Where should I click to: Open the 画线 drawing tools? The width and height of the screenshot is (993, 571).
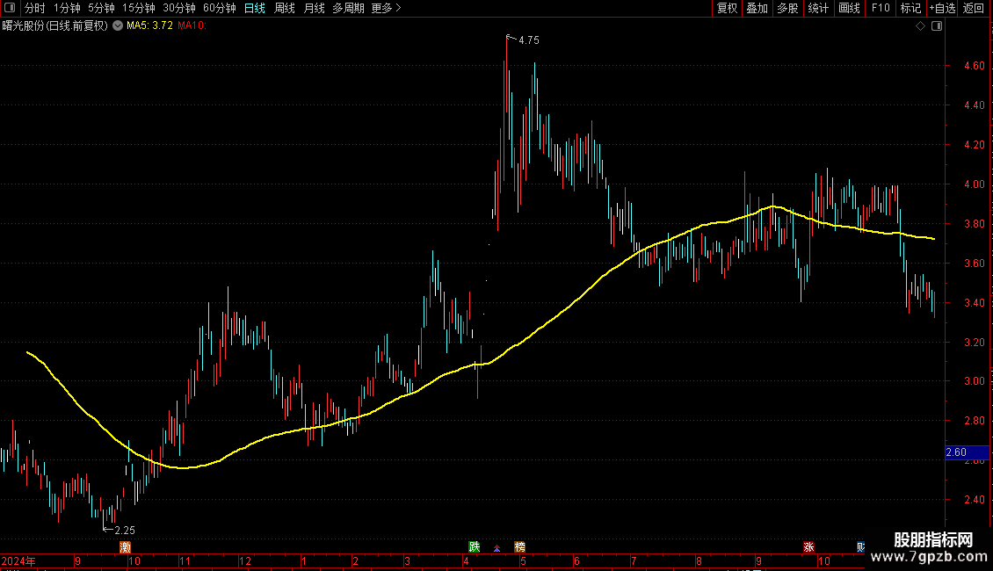849,8
